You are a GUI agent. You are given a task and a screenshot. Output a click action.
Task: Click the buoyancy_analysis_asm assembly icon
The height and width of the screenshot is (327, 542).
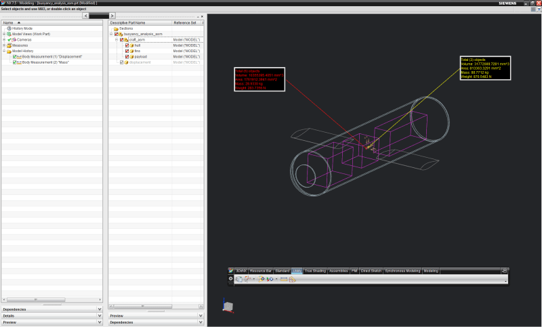(121, 34)
